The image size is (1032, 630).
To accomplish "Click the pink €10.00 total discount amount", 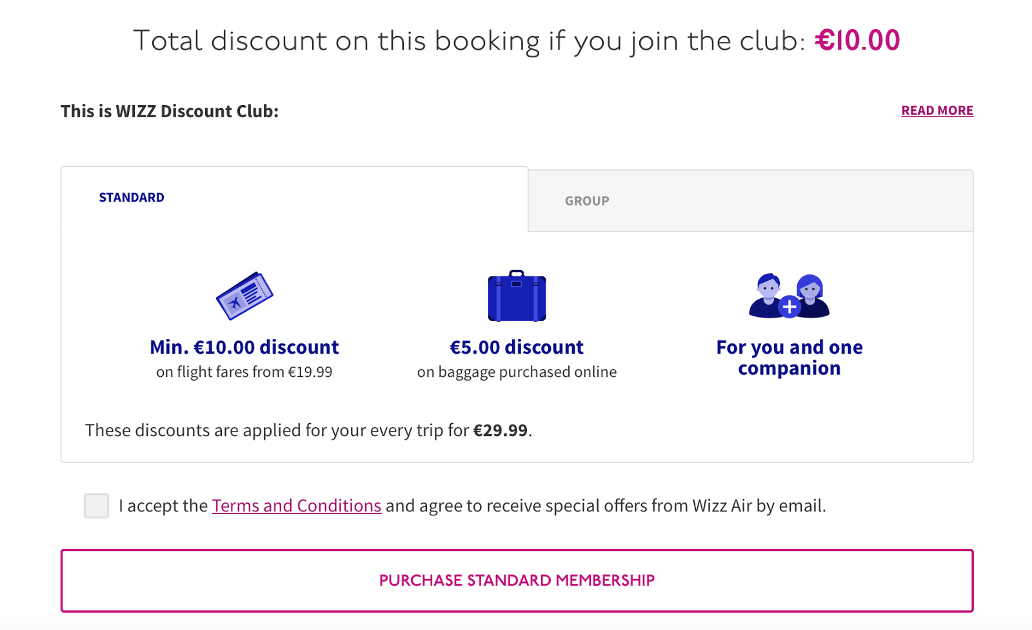I will click(x=857, y=41).
